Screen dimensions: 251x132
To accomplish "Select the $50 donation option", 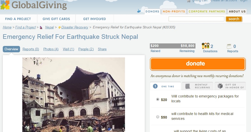I will coord(158,117).
